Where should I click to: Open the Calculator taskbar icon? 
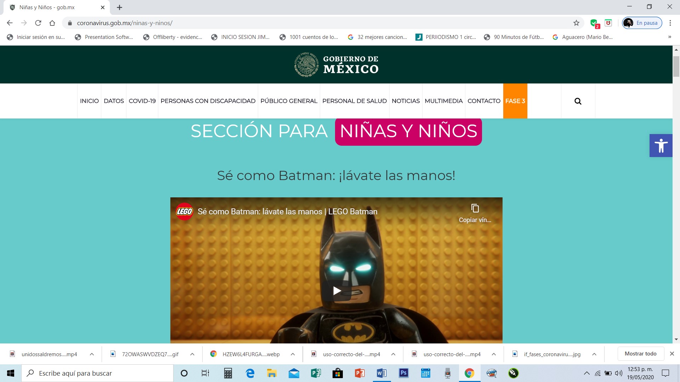tap(228, 373)
